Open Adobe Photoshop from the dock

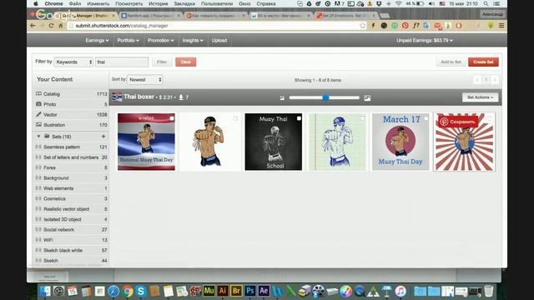[250, 291]
